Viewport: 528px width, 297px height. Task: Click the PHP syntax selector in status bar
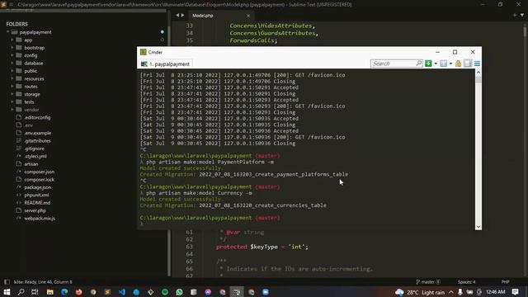pyautogui.click(x=505, y=282)
